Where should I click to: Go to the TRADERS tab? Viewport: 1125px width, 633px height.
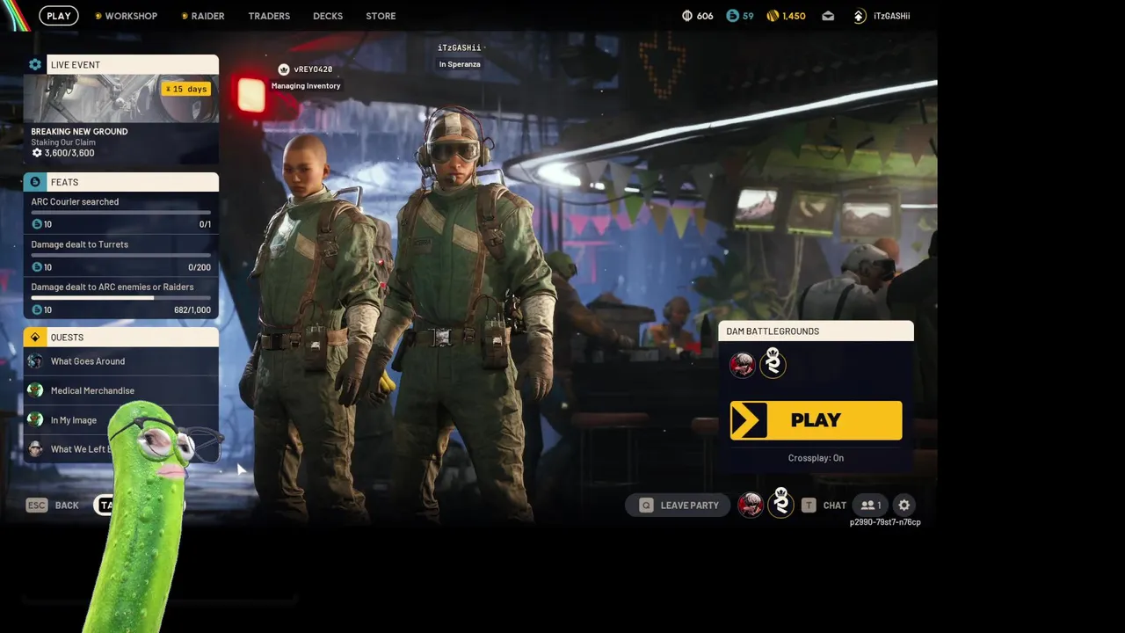click(269, 16)
